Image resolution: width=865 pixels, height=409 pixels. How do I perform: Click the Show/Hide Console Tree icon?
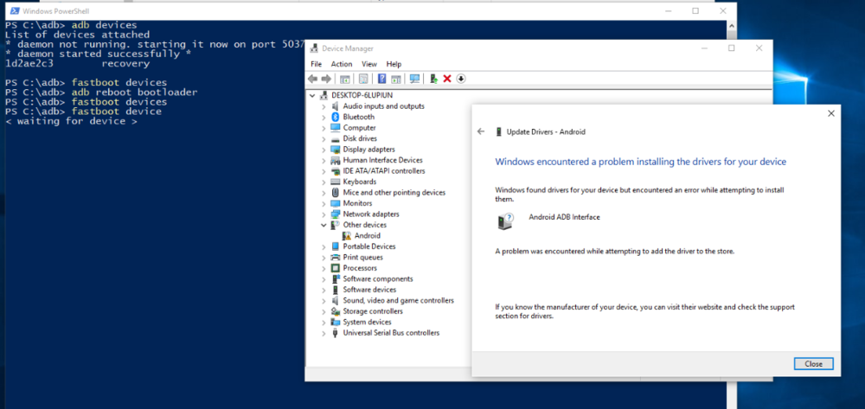click(x=345, y=79)
